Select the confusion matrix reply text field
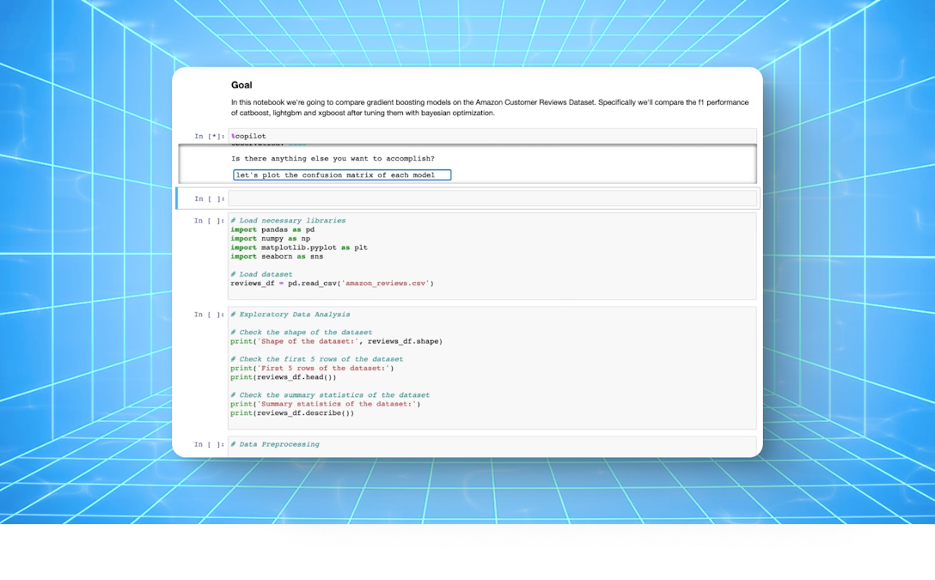The image size is (935, 580). tap(344, 174)
